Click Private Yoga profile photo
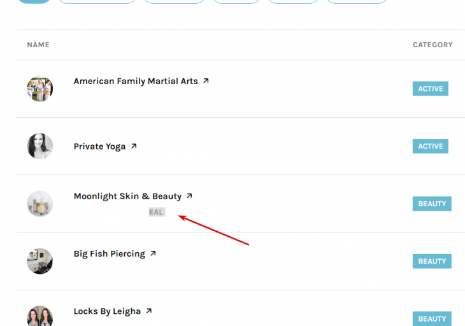 (x=39, y=146)
